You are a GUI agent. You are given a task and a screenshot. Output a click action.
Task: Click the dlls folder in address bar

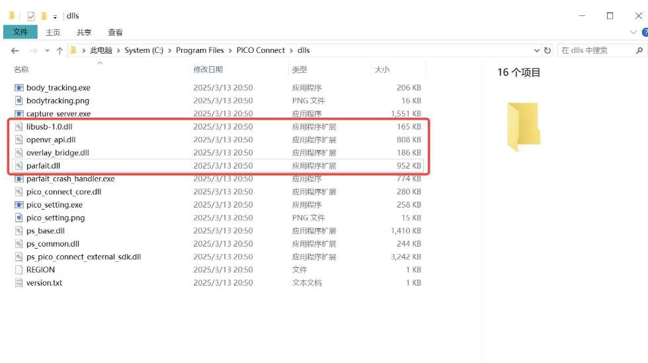tap(304, 50)
